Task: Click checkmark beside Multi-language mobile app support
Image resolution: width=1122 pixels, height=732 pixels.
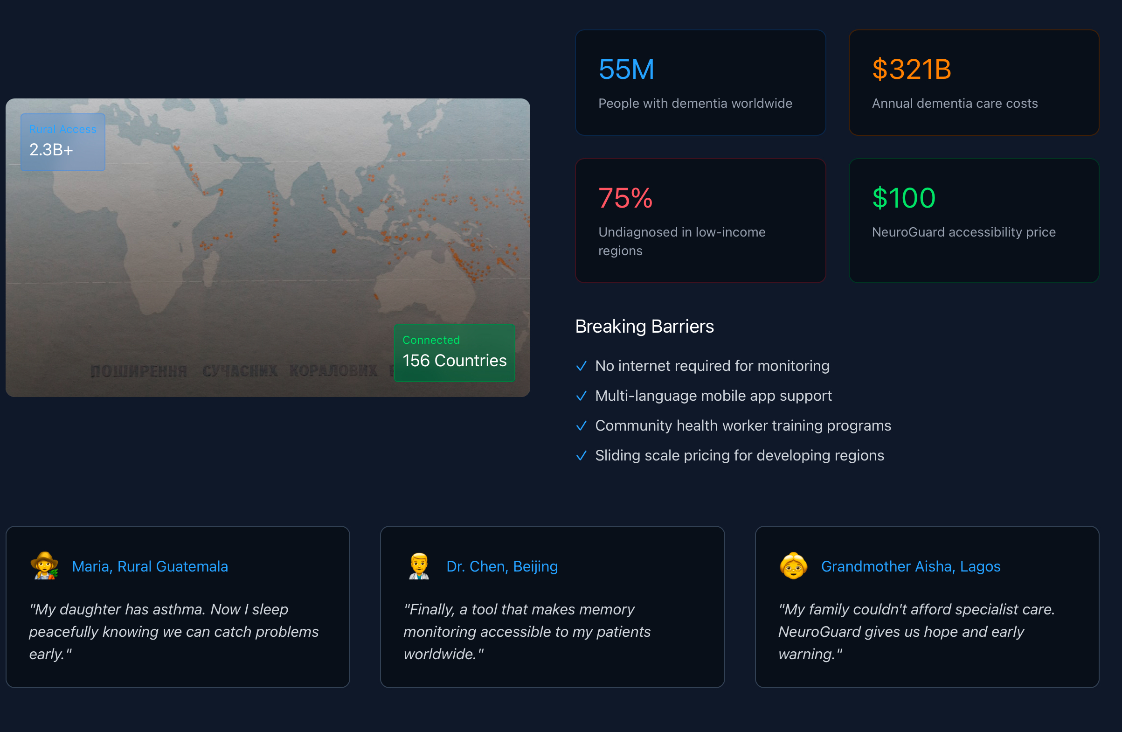Action: (581, 396)
